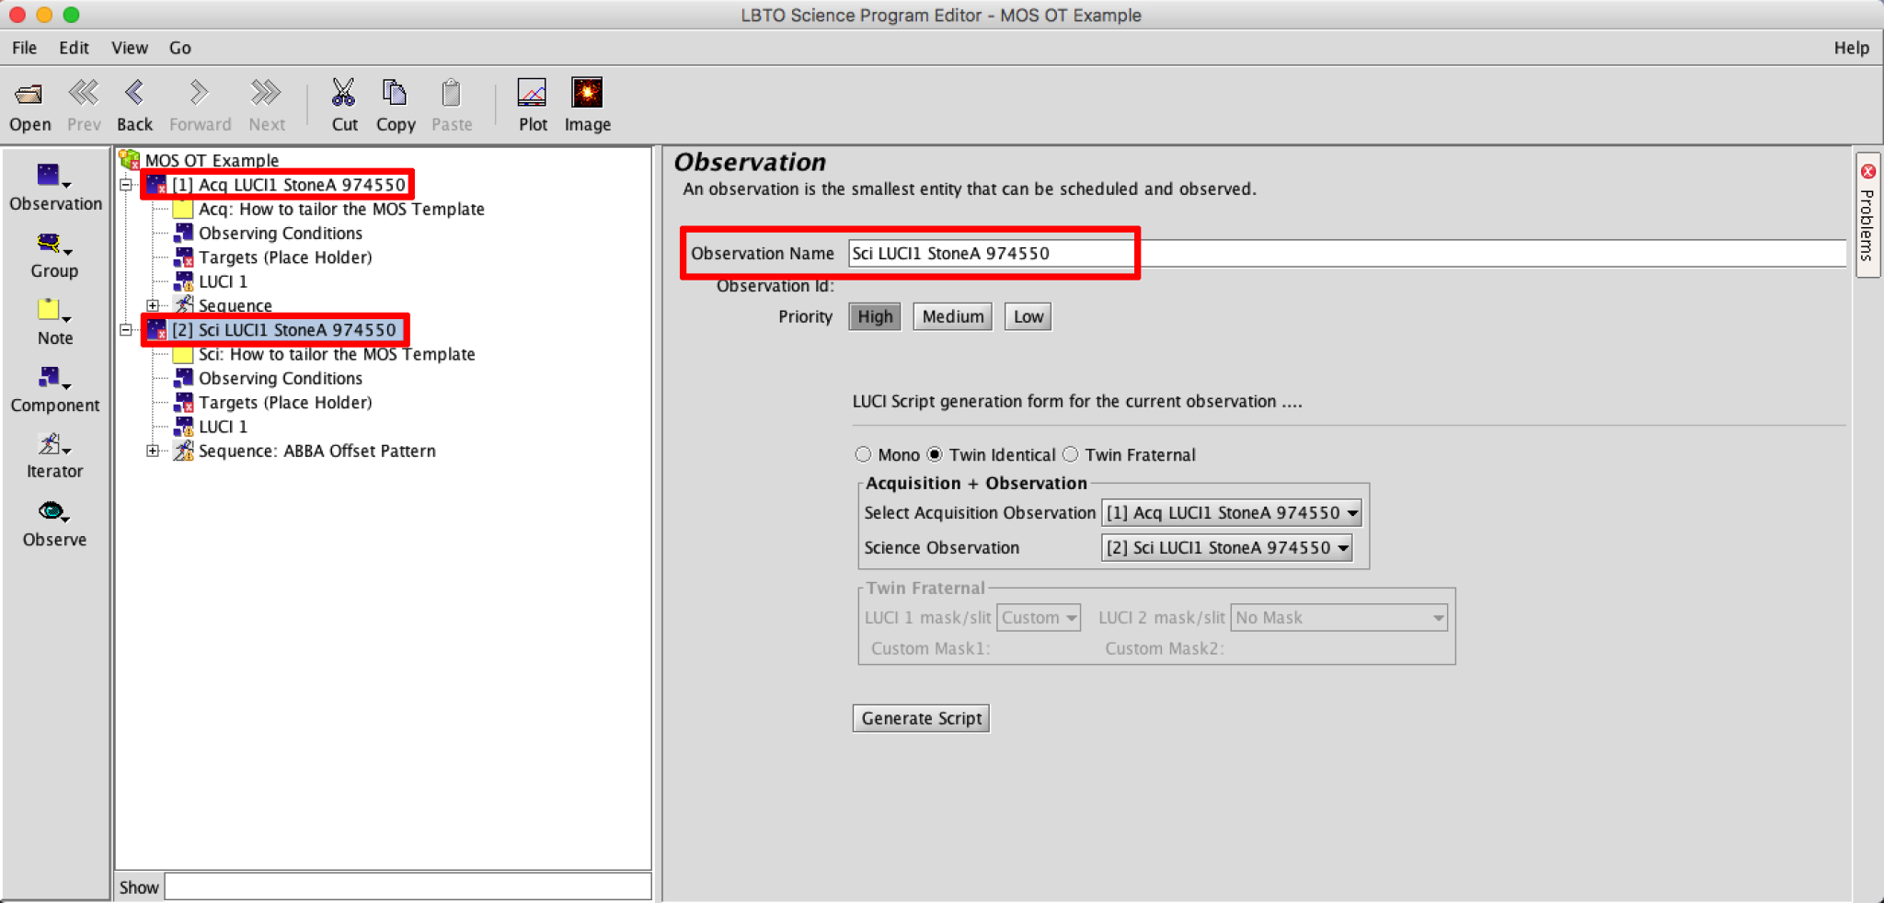Viewport: 1884px width, 903px height.
Task: Click the Show filter field
Action: tap(408, 887)
